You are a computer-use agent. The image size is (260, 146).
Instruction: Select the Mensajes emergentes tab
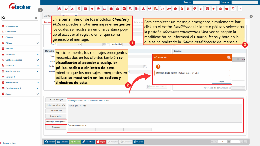tap(56, 121)
